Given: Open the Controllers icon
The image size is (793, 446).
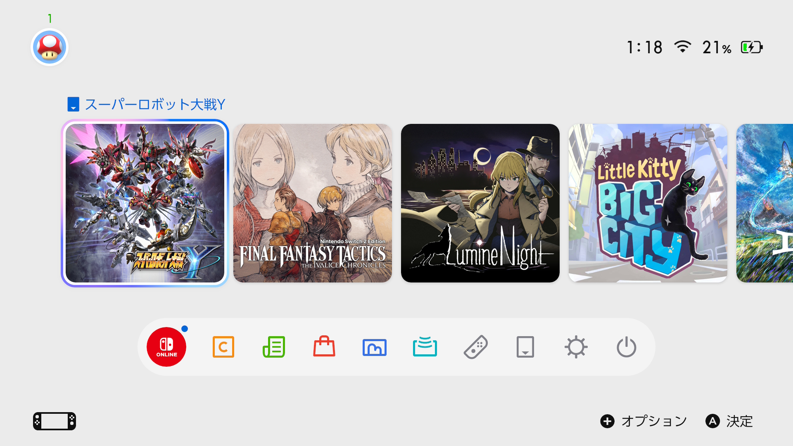Looking at the screenshot, I should coord(475,347).
